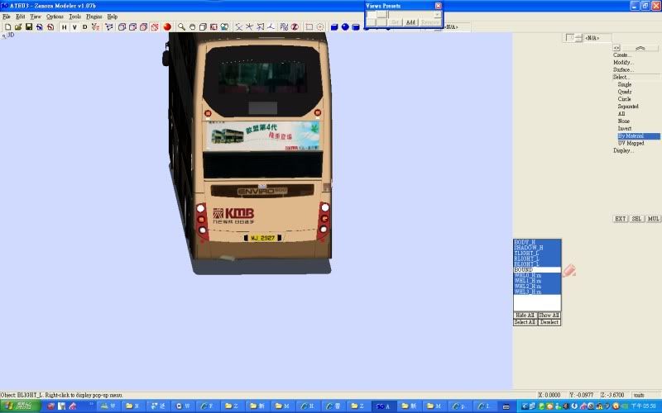Image resolution: width=662 pixels, height=413 pixels.
Task: Toggle the MUL mode button
Action: 653,219
